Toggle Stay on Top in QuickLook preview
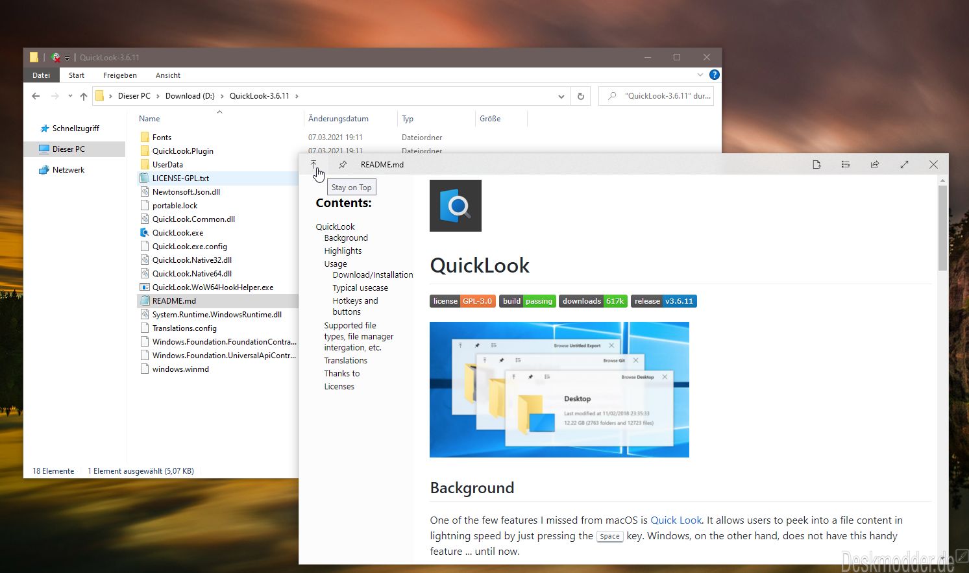 point(313,164)
